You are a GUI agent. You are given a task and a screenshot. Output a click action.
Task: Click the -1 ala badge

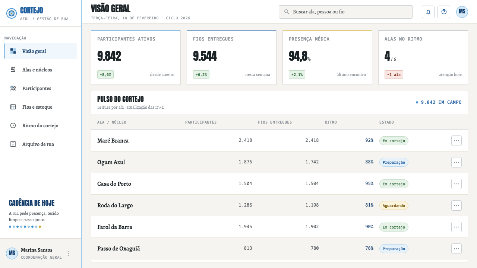coord(394,74)
